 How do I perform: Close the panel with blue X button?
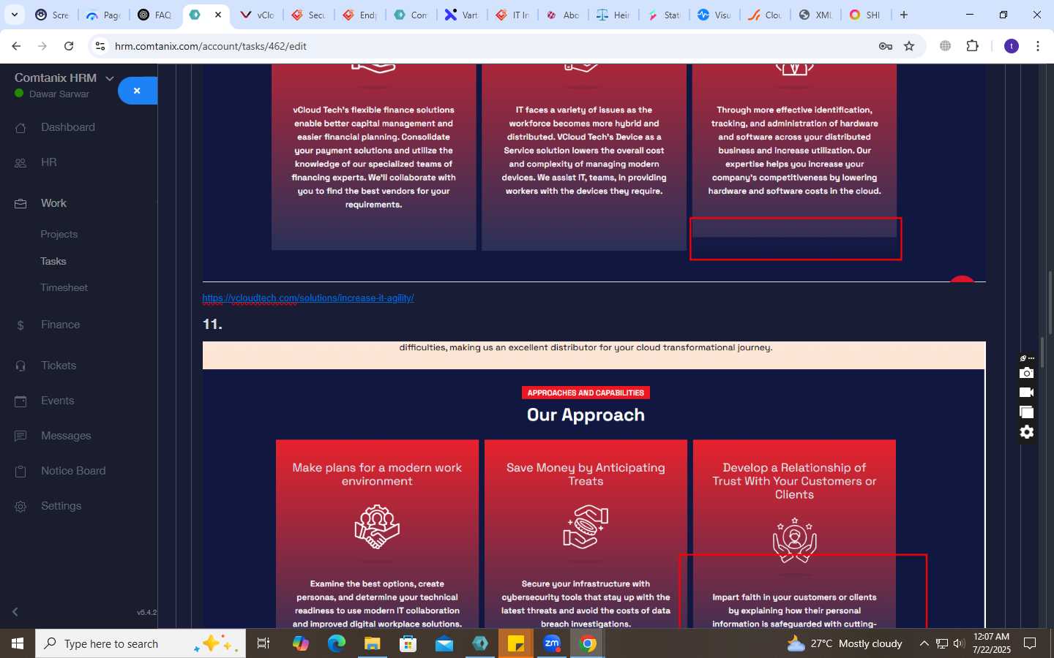tap(137, 91)
